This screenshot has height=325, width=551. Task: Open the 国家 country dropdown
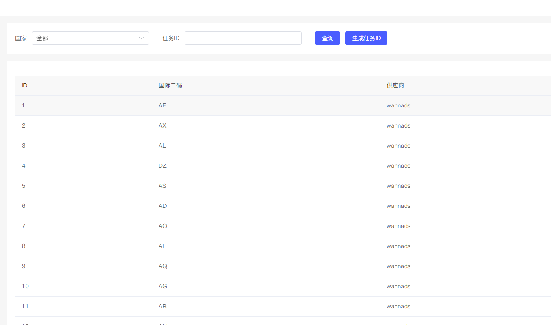pos(90,38)
